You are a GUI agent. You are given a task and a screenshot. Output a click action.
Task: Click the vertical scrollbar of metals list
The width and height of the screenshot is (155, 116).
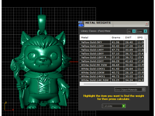[x=146, y=46]
